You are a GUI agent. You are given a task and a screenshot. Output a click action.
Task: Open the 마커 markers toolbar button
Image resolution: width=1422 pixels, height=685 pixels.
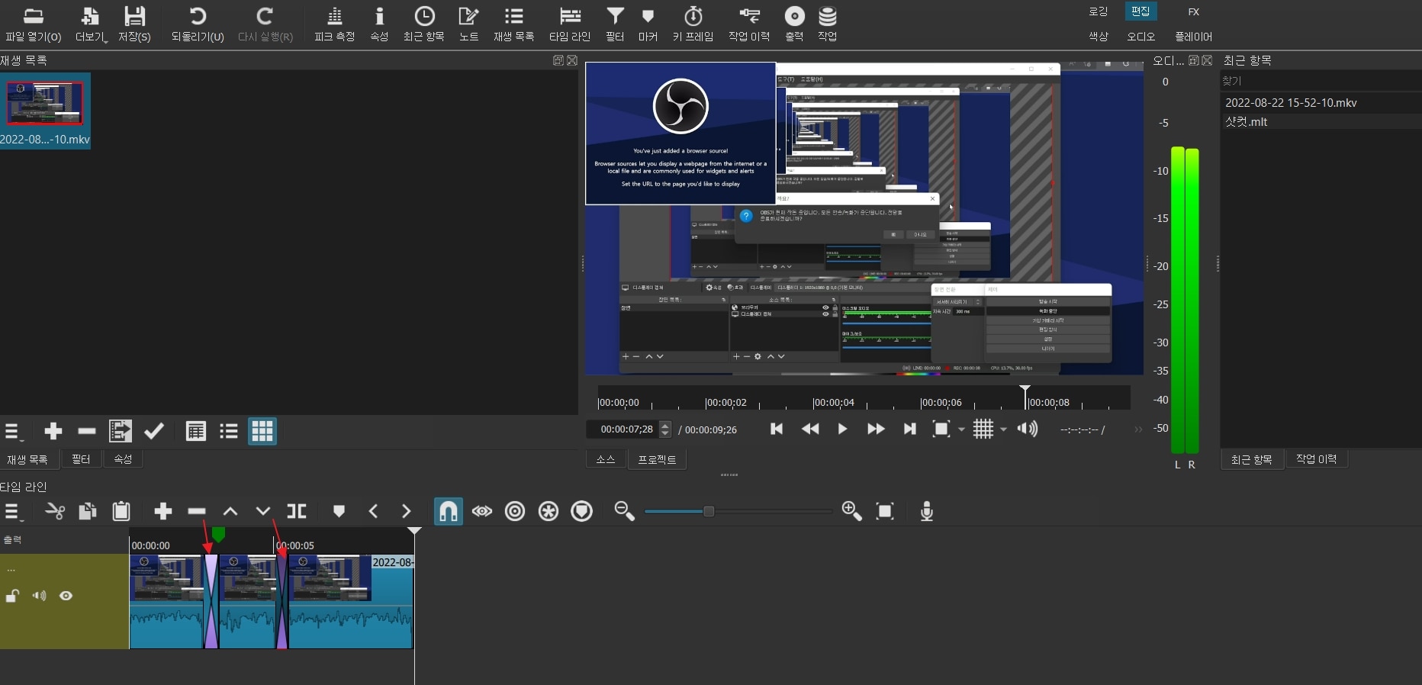coord(648,24)
